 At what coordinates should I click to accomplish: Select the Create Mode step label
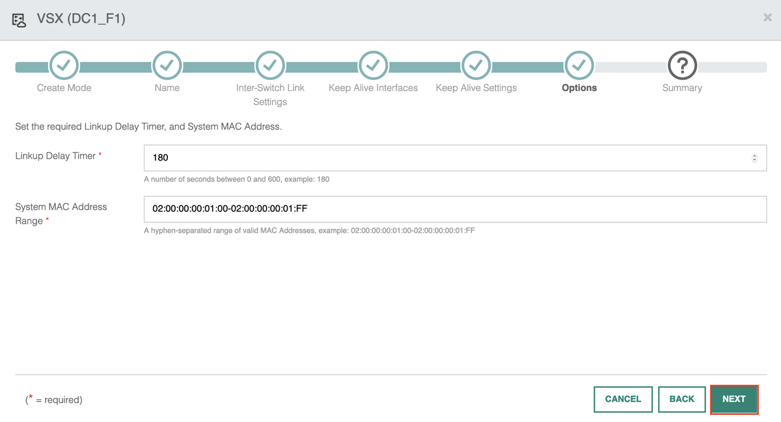pyautogui.click(x=63, y=87)
